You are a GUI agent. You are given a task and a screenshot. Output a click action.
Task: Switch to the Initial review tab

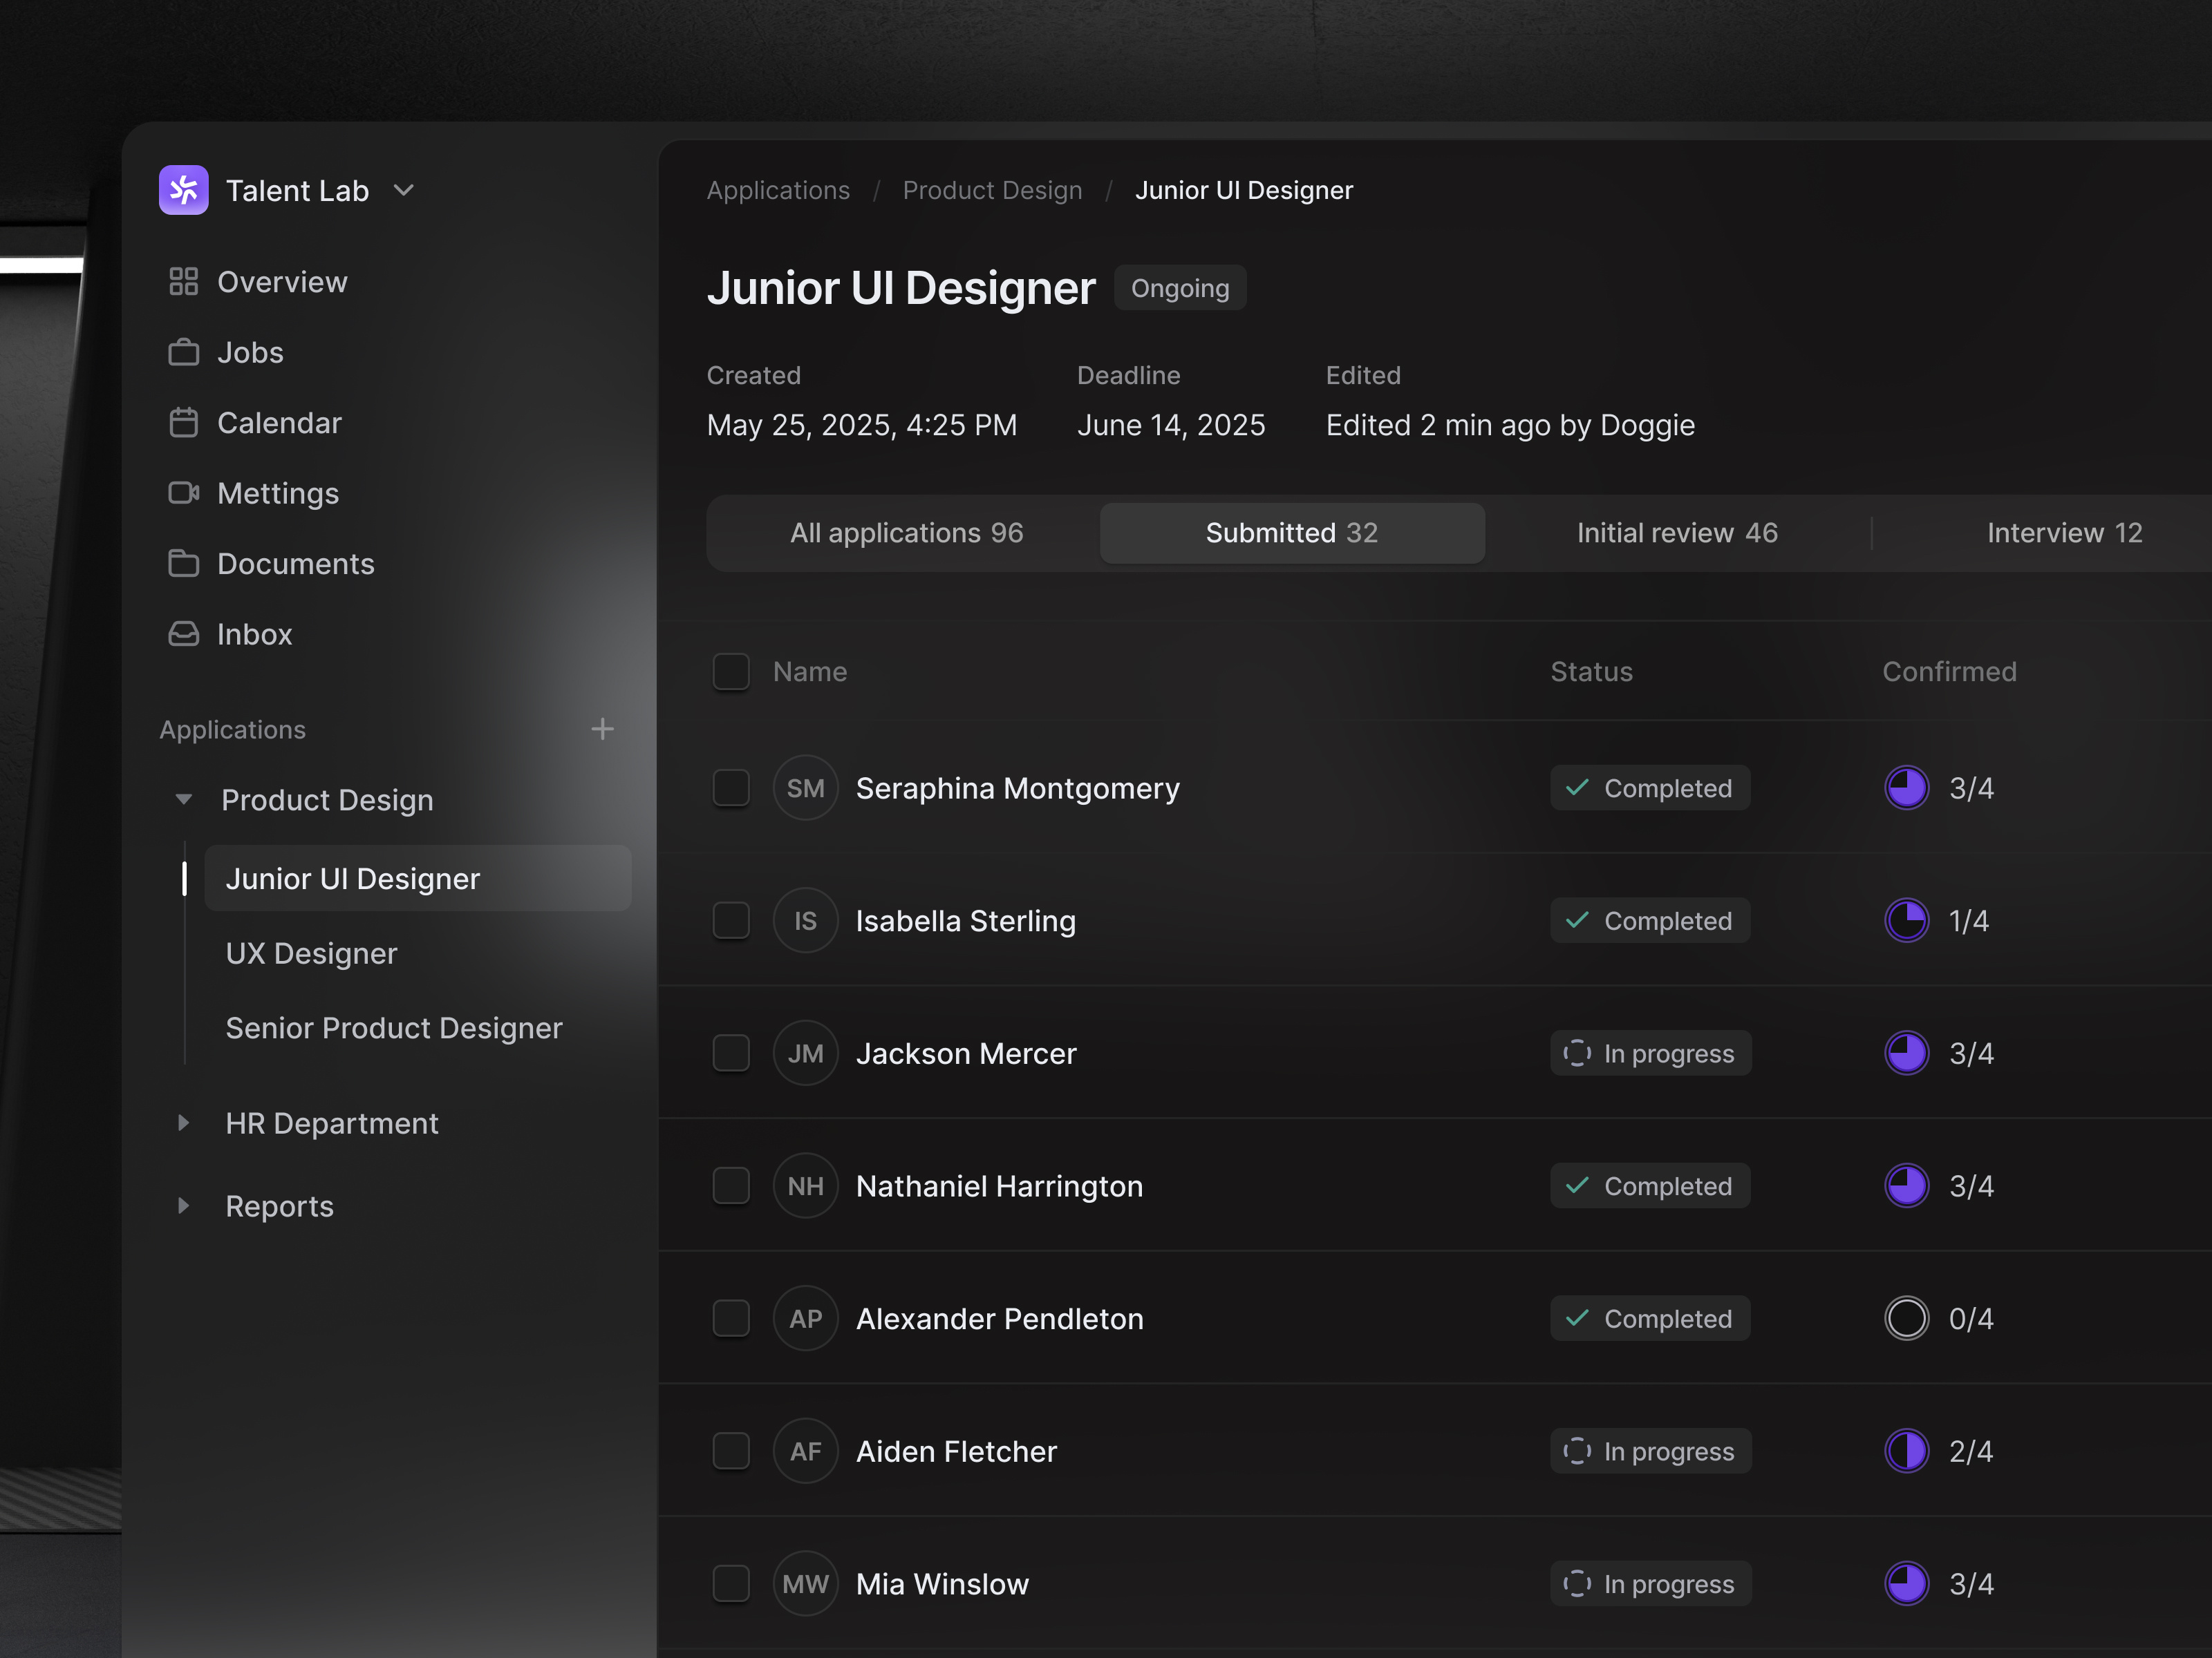pyautogui.click(x=1676, y=533)
